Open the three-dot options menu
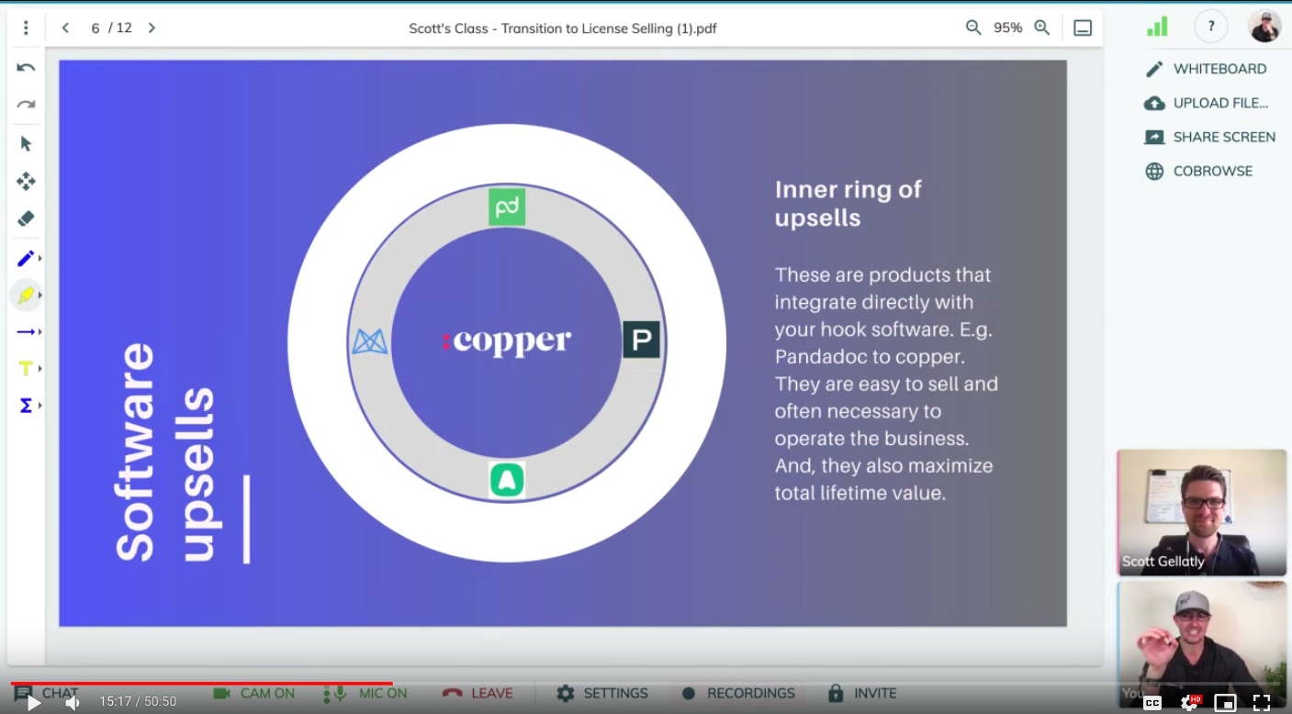 point(26,28)
